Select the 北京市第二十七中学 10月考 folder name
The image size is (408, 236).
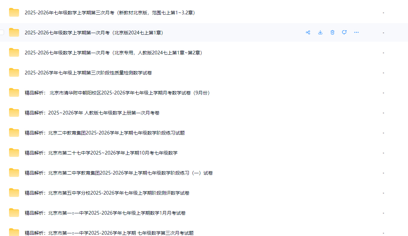(x=101, y=153)
